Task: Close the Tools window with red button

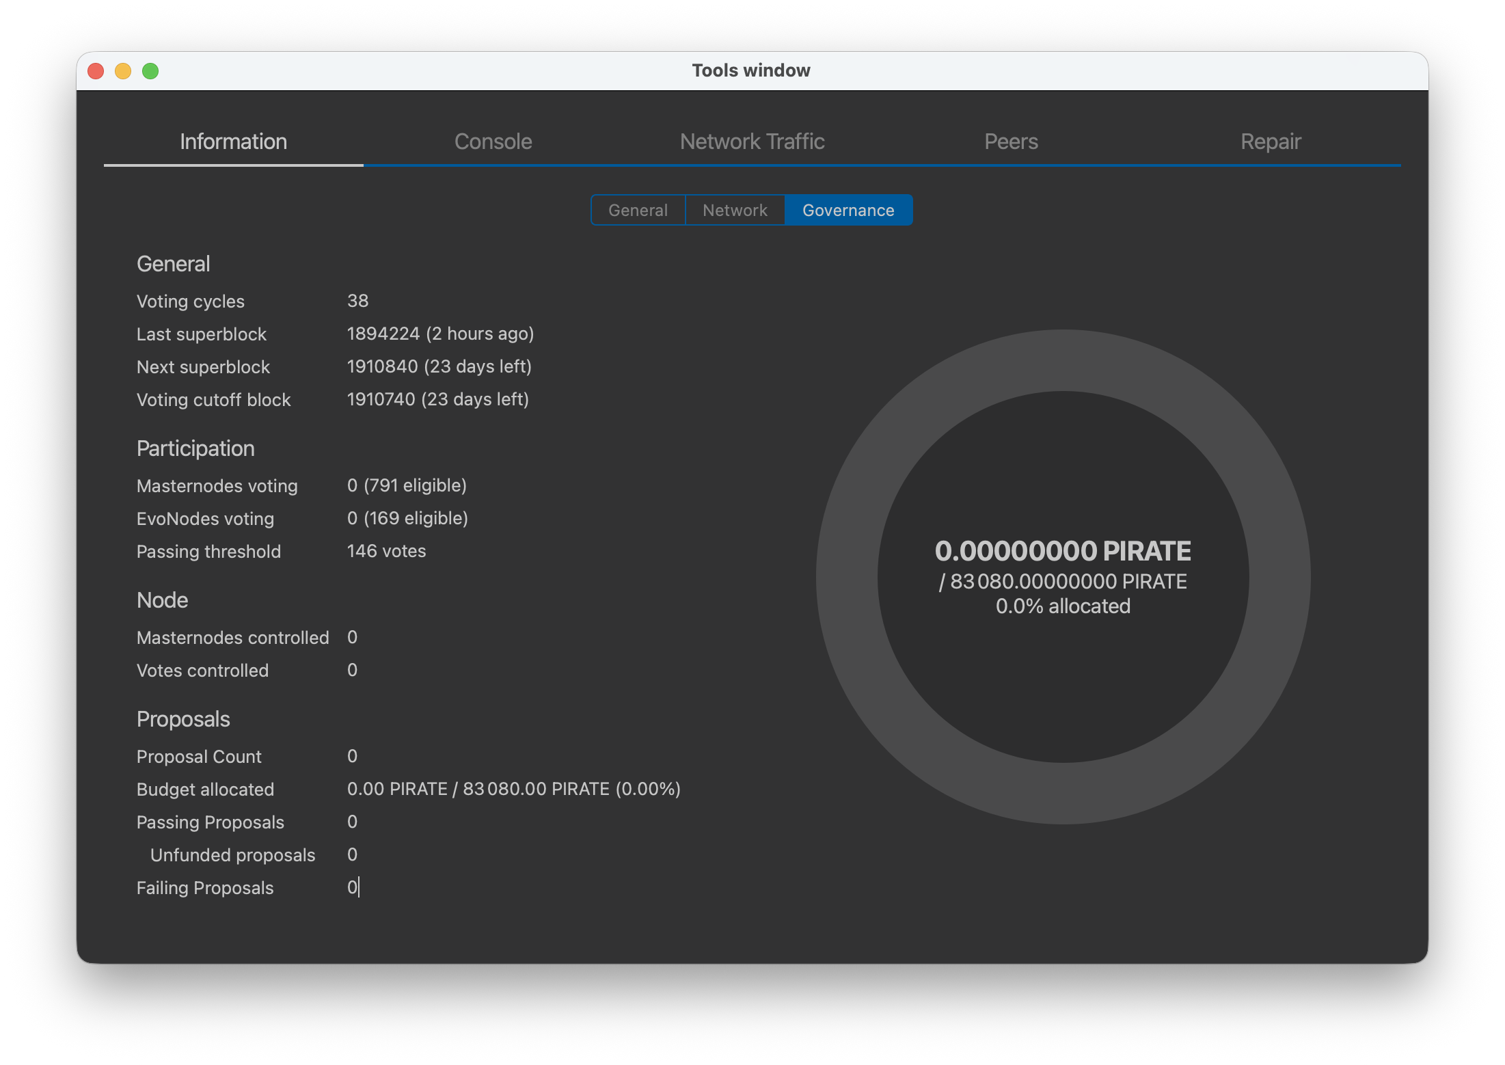Action: coord(96,71)
